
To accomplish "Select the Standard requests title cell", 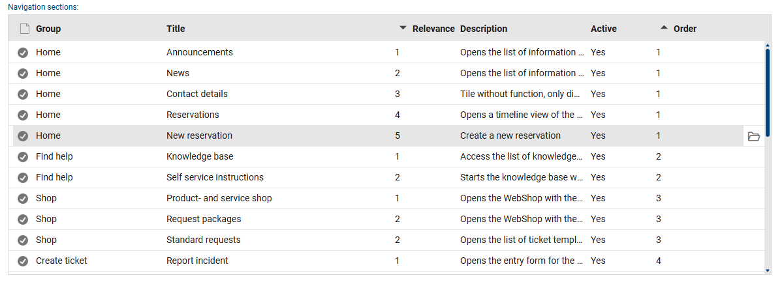I will tap(204, 240).
